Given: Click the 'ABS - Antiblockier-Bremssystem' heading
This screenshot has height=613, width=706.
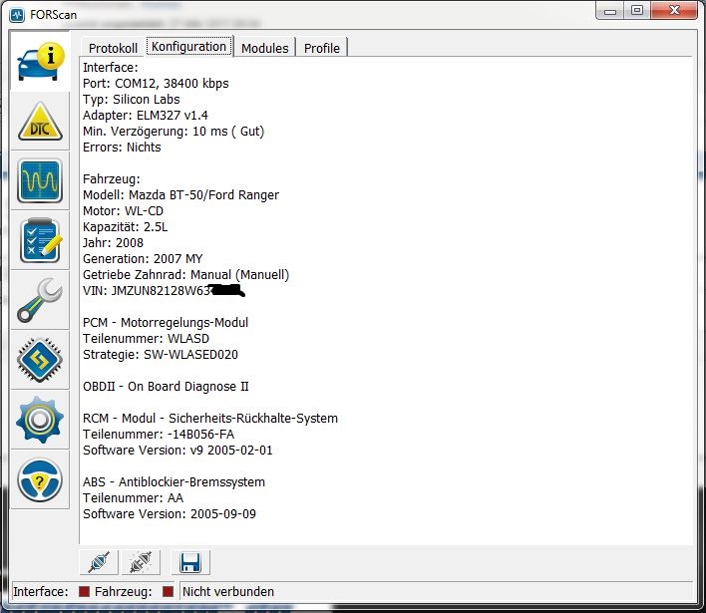Looking at the screenshot, I should pos(174,482).
